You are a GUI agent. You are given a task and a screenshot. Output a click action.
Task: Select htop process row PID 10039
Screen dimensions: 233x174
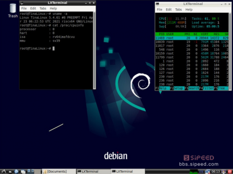click(192, 42)
